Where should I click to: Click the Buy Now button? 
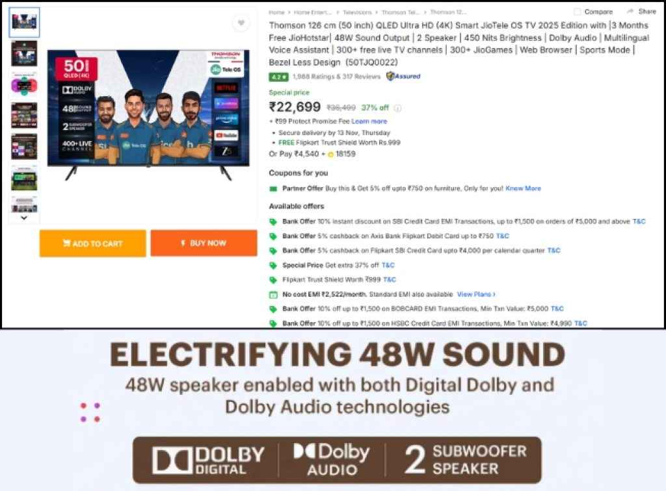[x=204, y=243]
